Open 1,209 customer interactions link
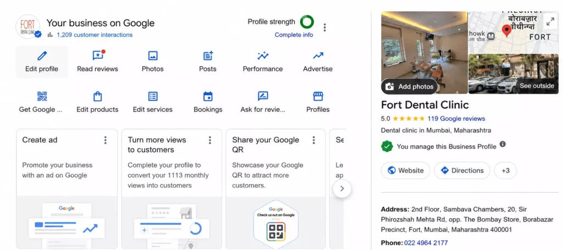Image resolution: width=563 pixels, height=250 pixels. pos(95,35)
